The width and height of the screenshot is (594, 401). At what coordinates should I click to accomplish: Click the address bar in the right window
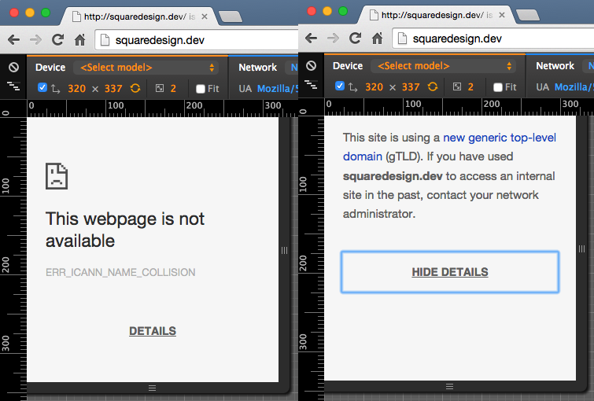coord(496,39)
